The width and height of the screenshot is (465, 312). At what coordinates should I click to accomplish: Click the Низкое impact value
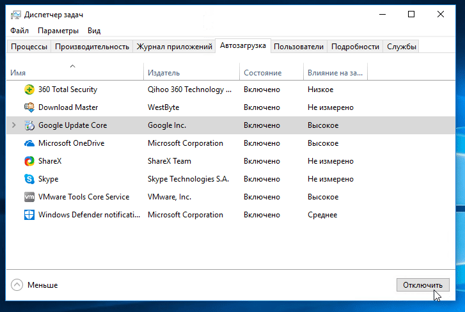[320, 90]
